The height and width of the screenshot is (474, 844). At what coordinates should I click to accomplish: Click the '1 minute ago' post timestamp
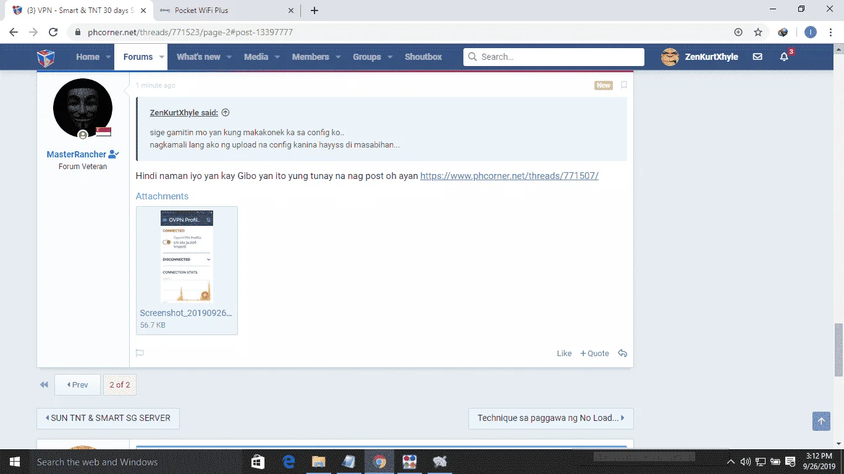[155, 85]
